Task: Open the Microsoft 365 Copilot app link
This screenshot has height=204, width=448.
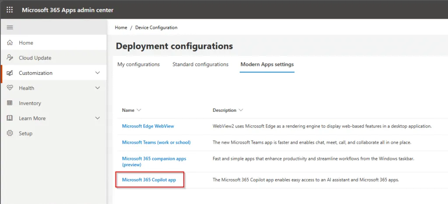Action: (x=149, y=180)
